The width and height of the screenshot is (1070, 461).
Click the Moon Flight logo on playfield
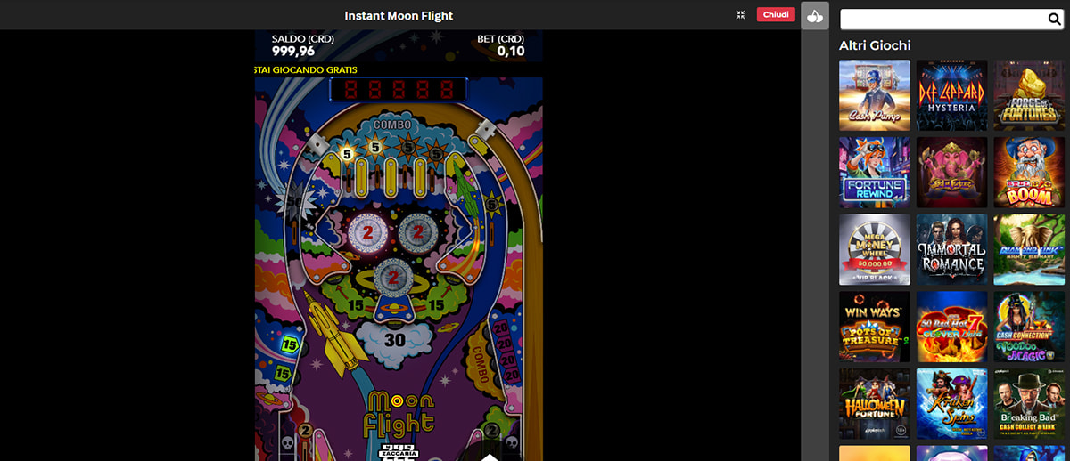point(399,413)
